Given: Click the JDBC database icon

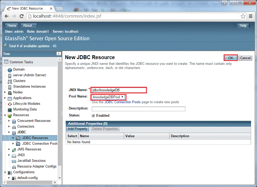Looking at the screenshot, I should 14,133.
